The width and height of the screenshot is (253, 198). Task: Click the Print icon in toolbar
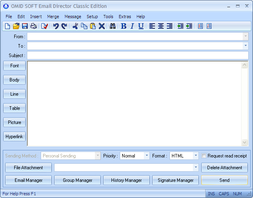pos(34,26)
